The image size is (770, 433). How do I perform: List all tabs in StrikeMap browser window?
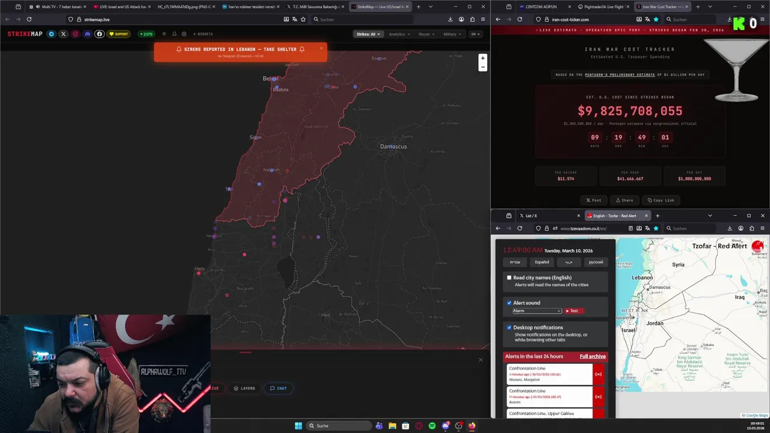(431, 7)
